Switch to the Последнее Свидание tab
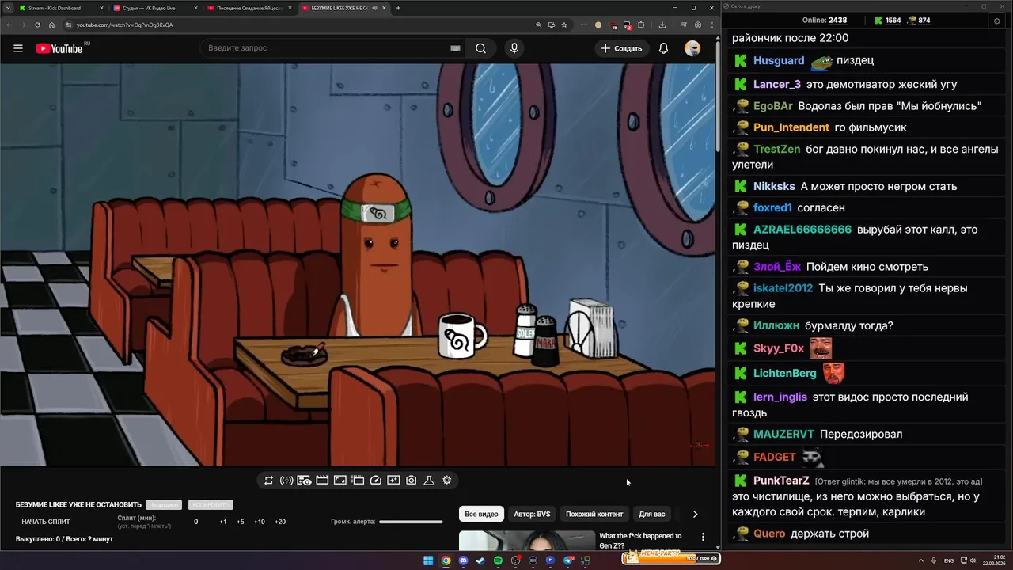1013x570 pixels. pyautogui.click(x=249, y=8)
